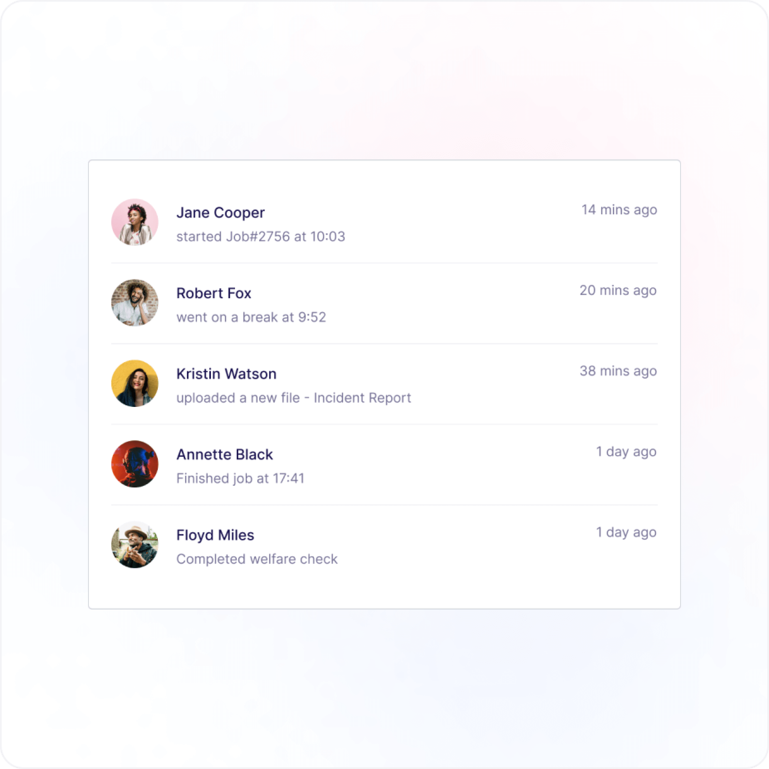Click Floyd Miles' '1 day ago' timestamp

pos(626,532)
